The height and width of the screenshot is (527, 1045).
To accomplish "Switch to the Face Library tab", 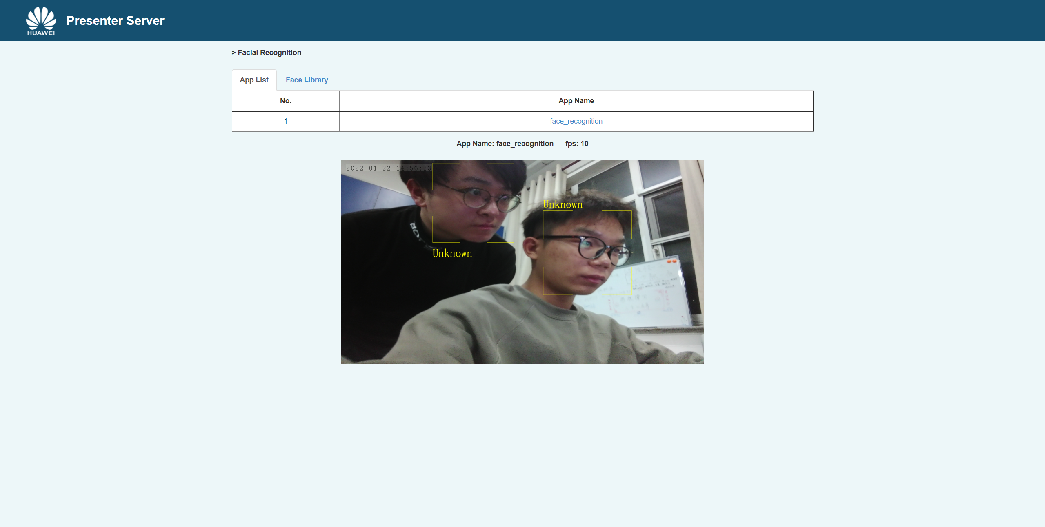I will tap(307, 80).
